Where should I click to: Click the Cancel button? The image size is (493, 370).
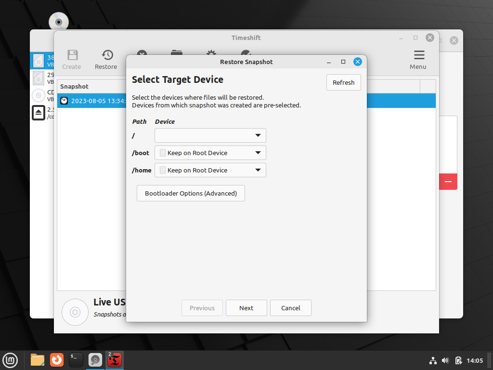[290, 308]
